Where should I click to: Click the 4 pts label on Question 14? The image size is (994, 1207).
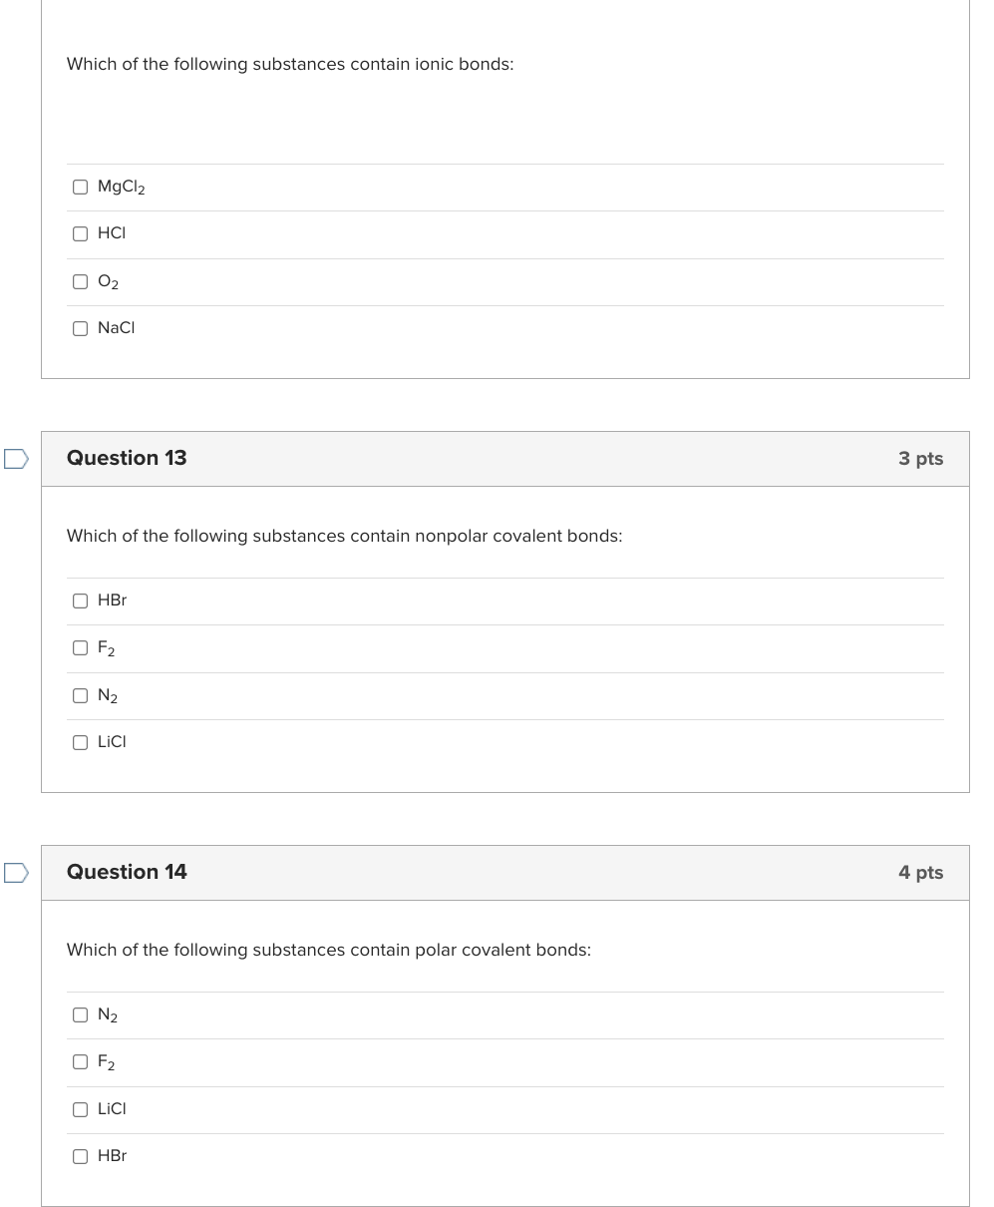click(x=921, y=872)
